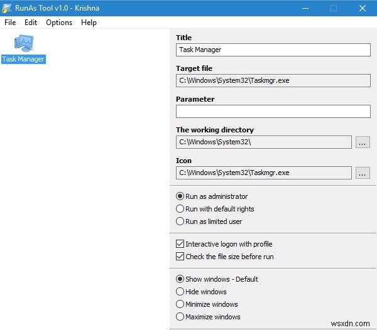Screen dimensions: 377x330
Task: Click the Task Manager label under the icon
Action: coord(23,59)
